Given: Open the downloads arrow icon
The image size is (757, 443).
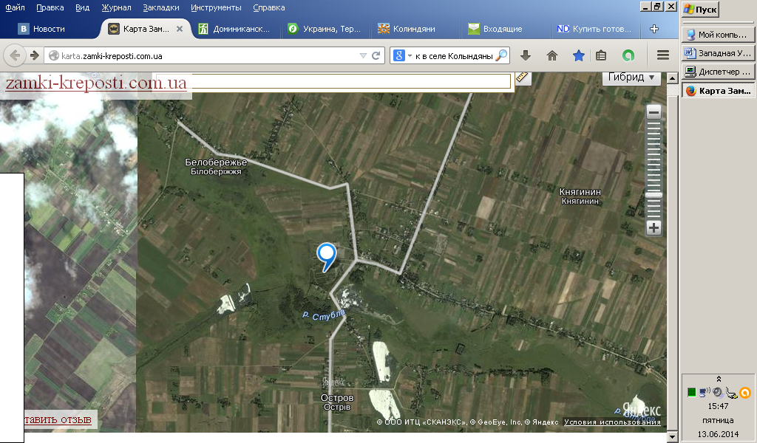Looking at the screenshot, I should 526,55.
